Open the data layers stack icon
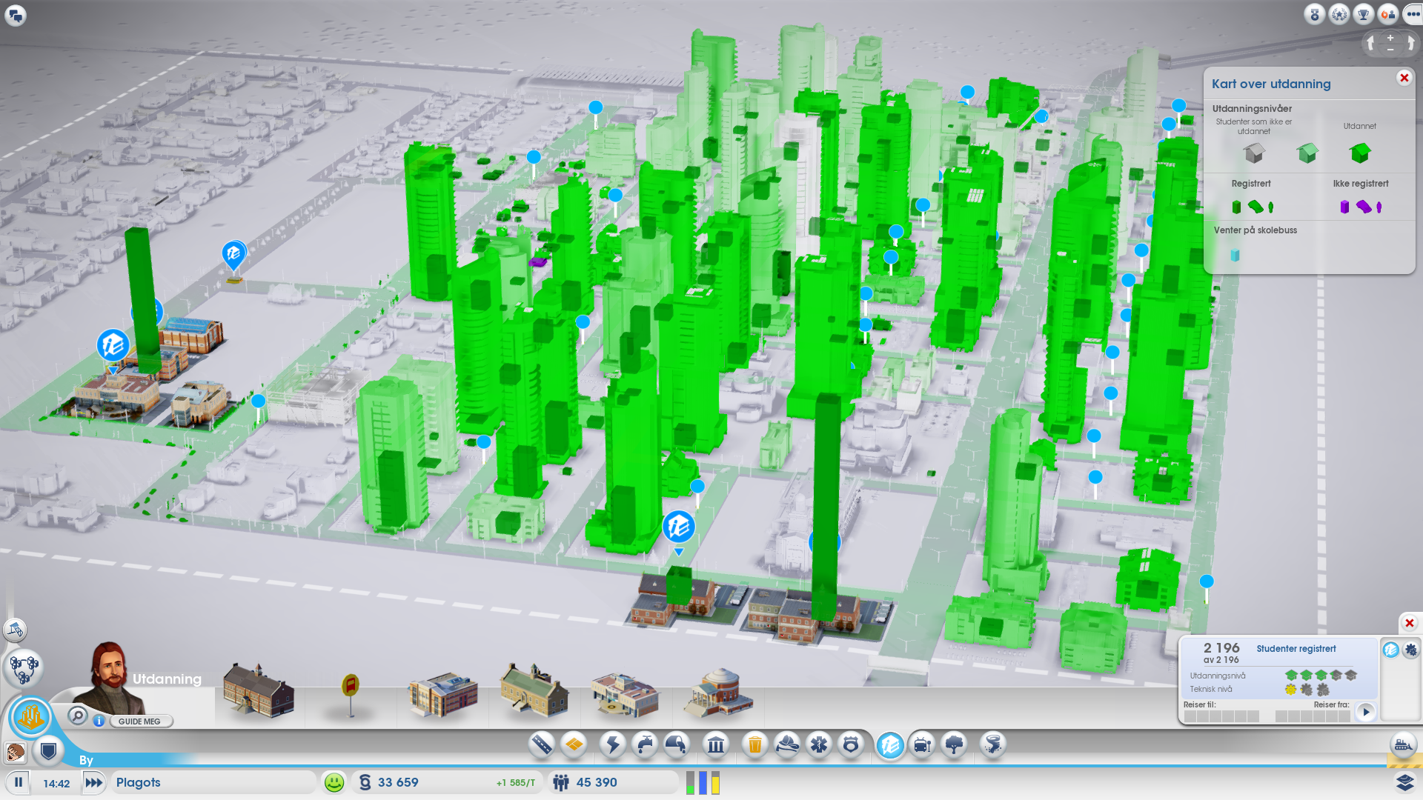The height and width of the screenshot is (800, 1423). pyautogui.click(x=1404, y=782)
